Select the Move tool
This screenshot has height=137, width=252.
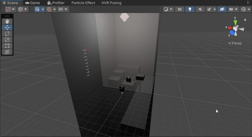tap(7, 28)
